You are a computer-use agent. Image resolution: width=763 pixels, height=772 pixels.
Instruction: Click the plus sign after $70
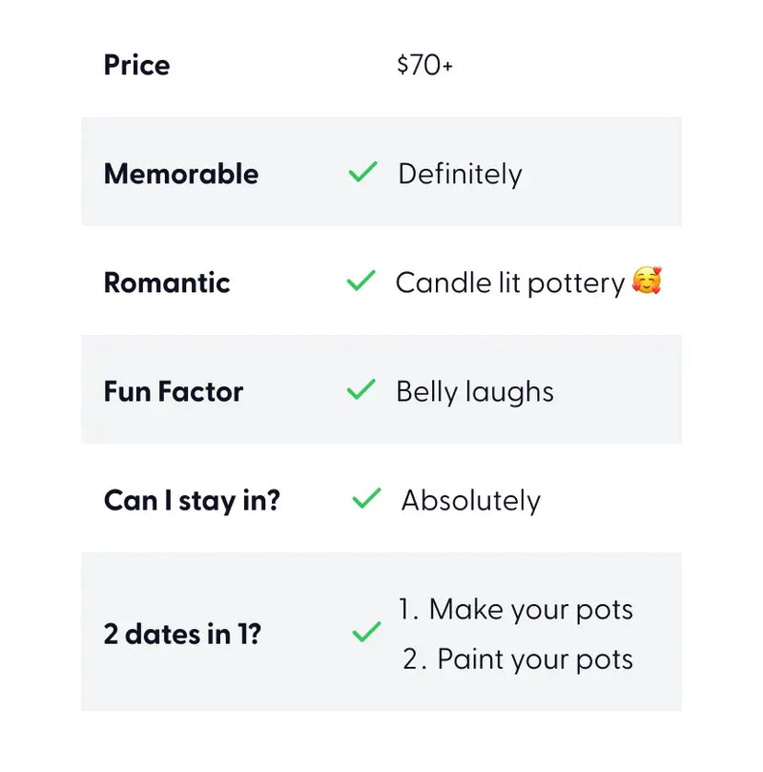tap(447, 66)
